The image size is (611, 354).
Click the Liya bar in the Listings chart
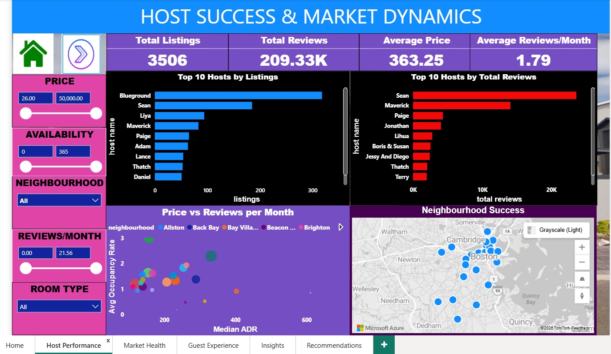pos(179,115)
